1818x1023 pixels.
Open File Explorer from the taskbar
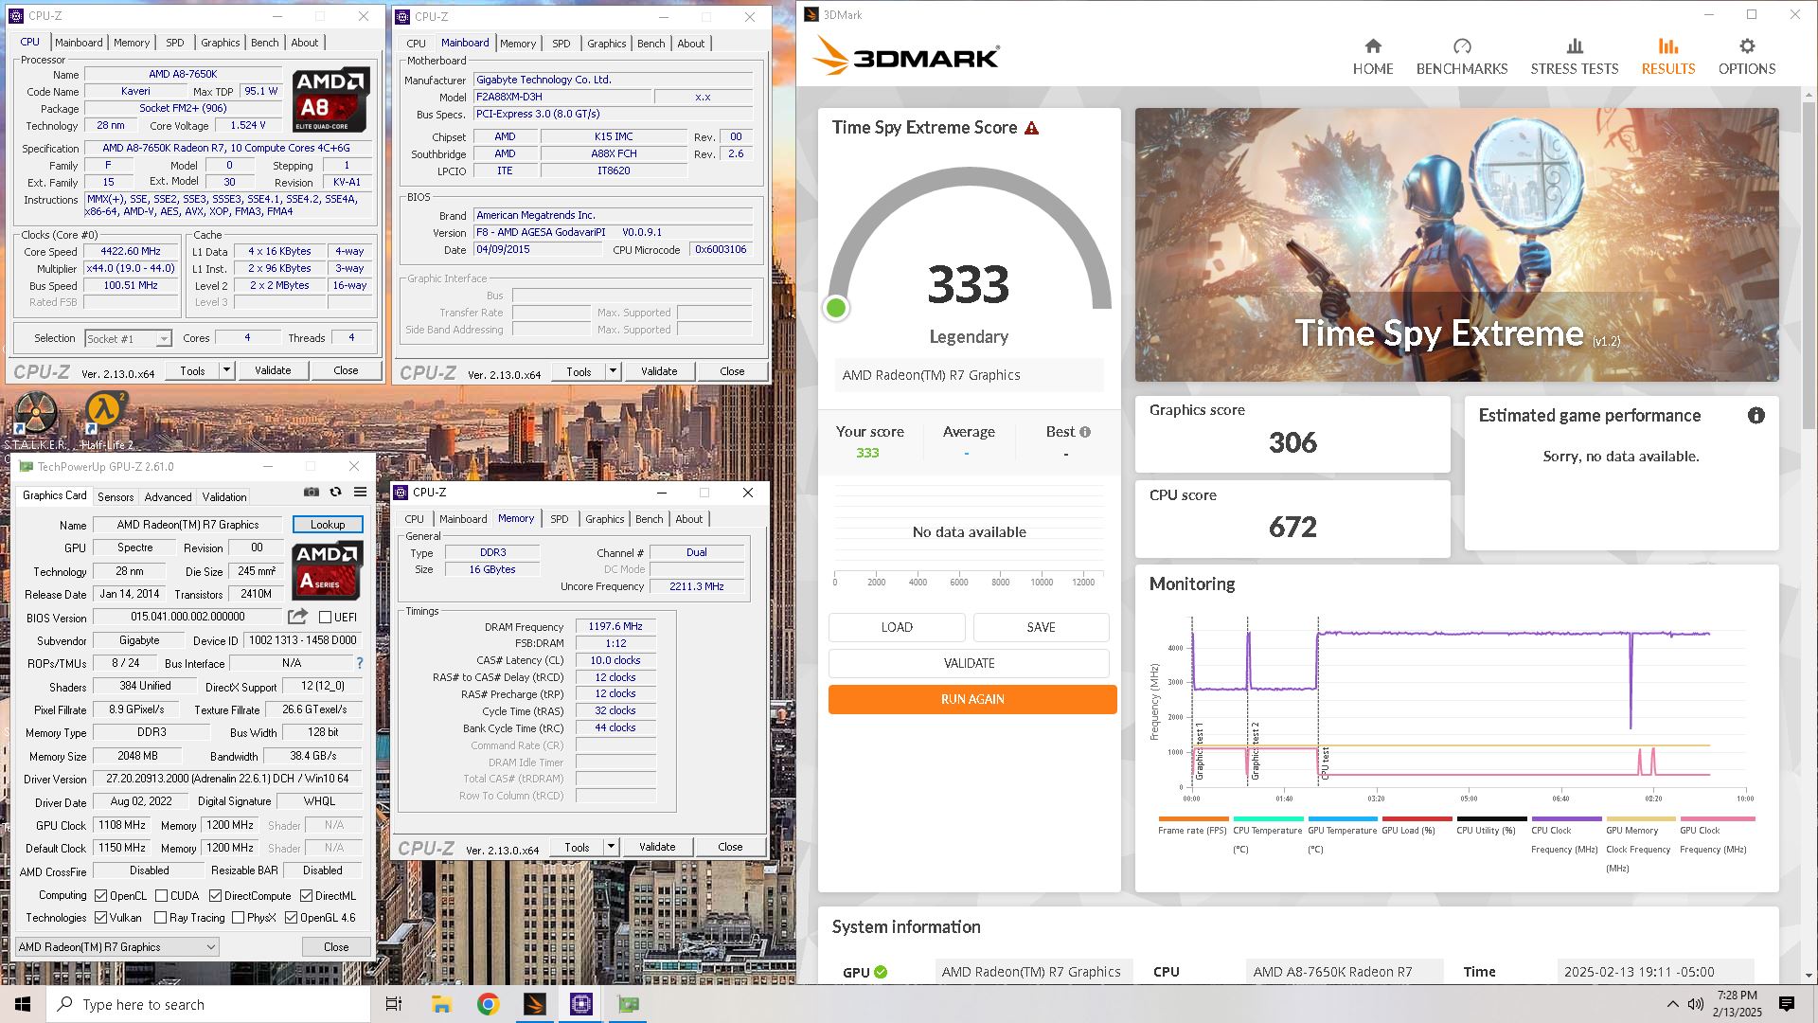coord(441,1004)
